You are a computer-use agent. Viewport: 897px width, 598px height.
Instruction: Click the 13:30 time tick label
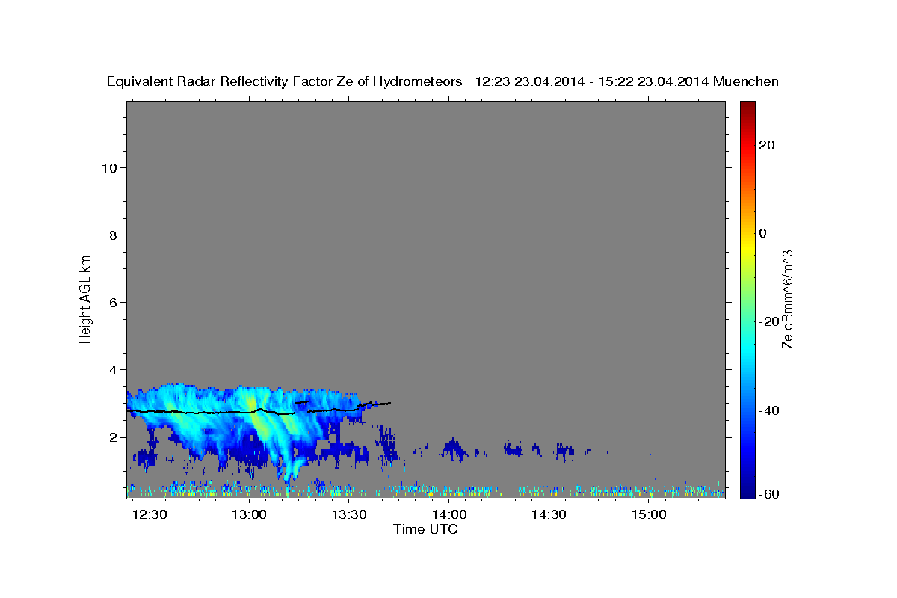coord(349,515)
